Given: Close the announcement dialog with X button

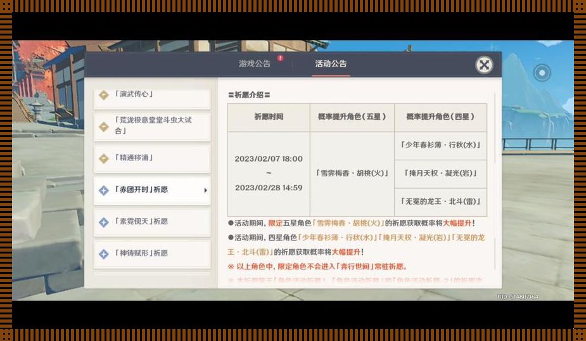Looking at the screenshot, I should pyautogui.click(x=484, y=65).
